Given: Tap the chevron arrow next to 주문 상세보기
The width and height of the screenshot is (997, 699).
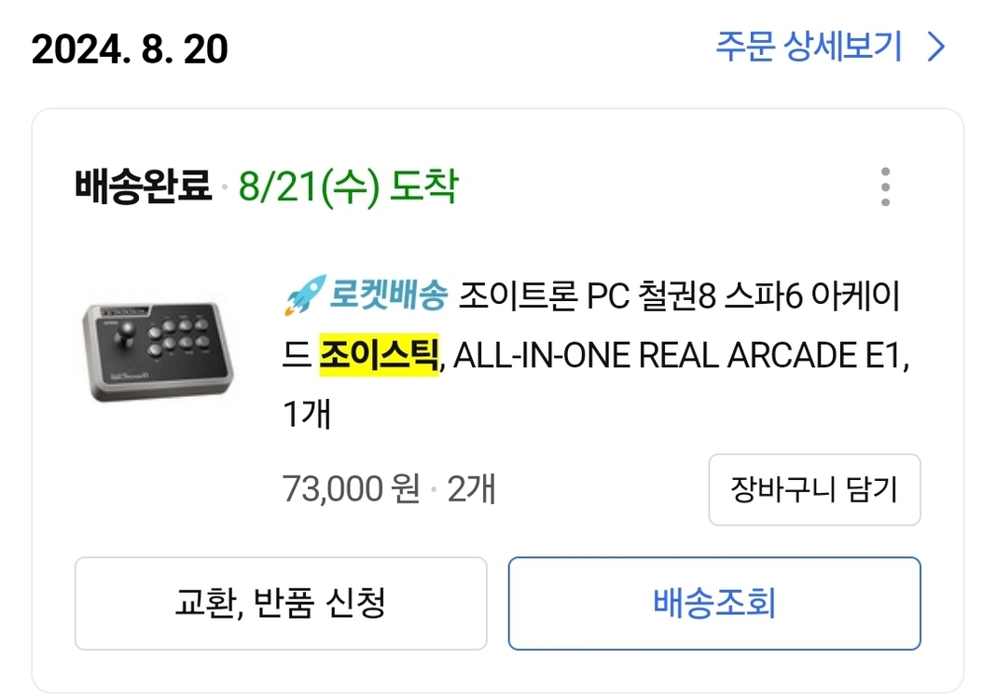Looking at the screenshot, I should point(936,47).
